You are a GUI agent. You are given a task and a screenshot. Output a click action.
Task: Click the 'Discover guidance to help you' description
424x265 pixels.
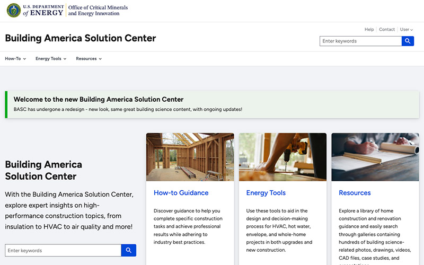tap(188, 226)
